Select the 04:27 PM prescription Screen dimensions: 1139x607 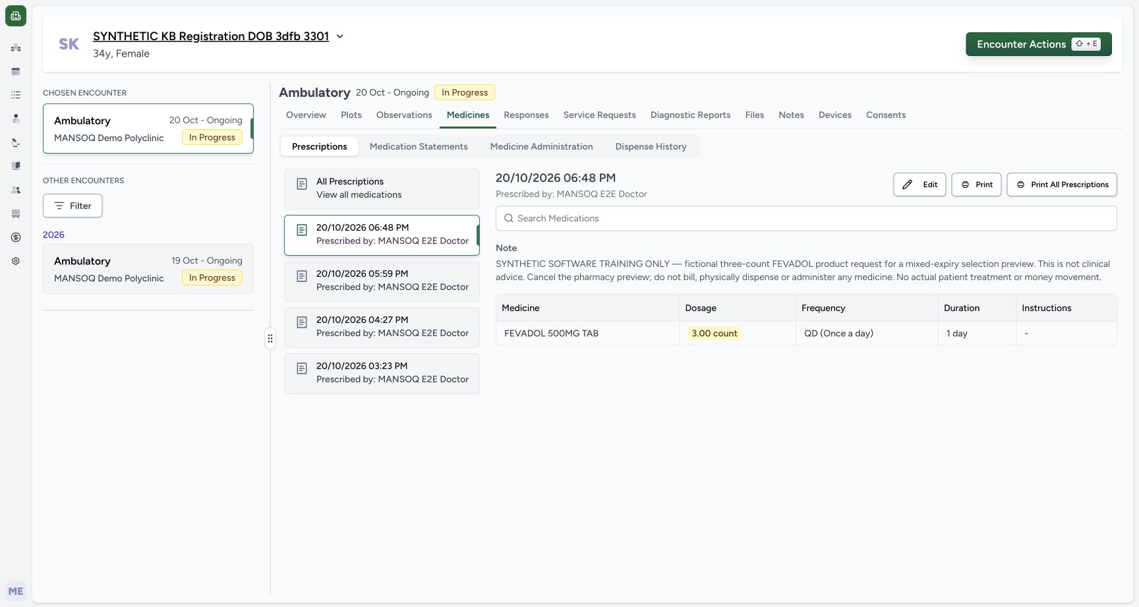click(x=382, y=328)
